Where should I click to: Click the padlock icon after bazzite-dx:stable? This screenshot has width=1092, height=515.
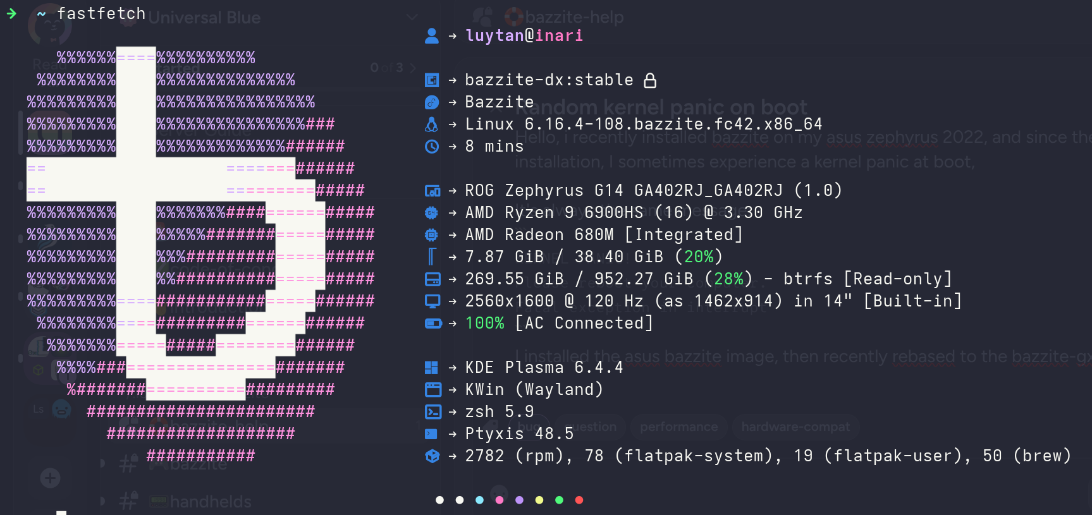650,80
